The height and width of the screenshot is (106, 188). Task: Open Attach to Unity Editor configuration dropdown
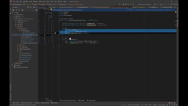(145, 4)
